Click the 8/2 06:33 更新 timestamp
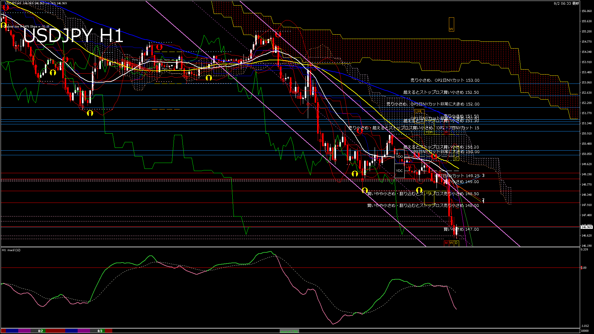 (566, 3)
